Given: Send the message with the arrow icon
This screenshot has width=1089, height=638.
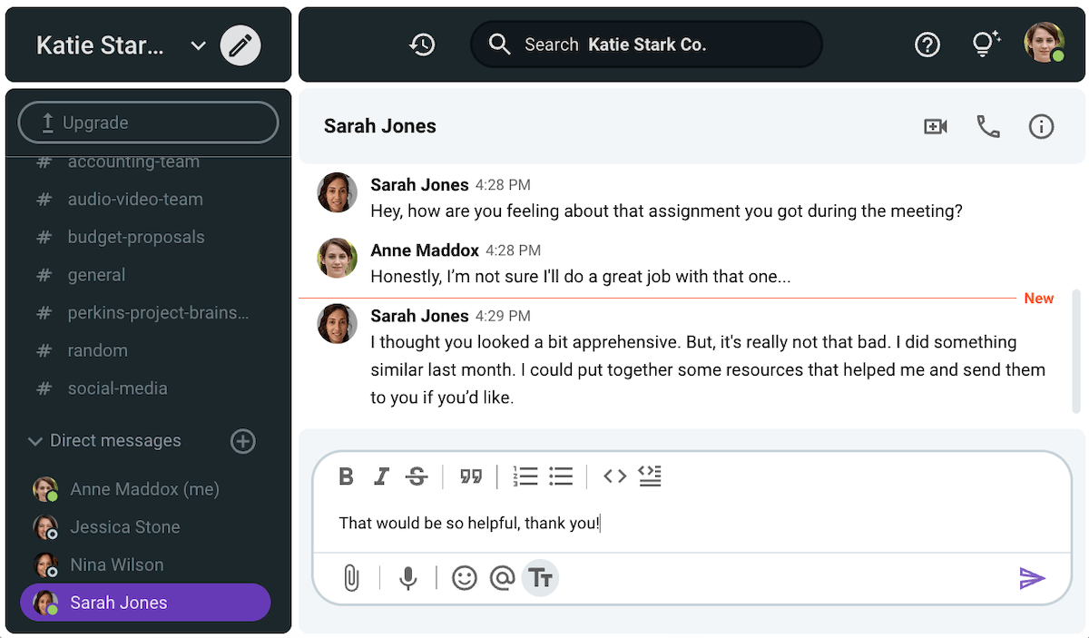Looking at the screenshot, I should click(1033, 578).
